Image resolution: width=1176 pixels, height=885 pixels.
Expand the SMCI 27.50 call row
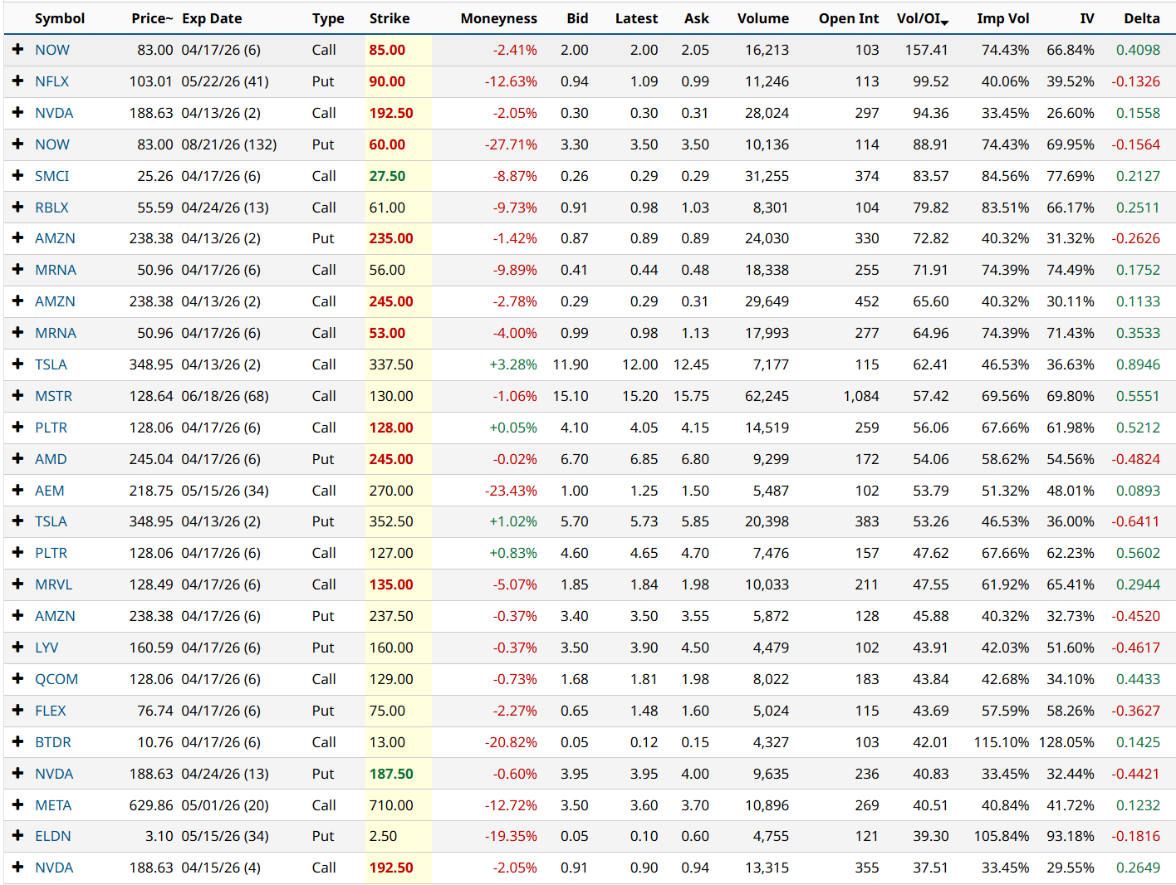pyautogui.click(x=17, y=176)
